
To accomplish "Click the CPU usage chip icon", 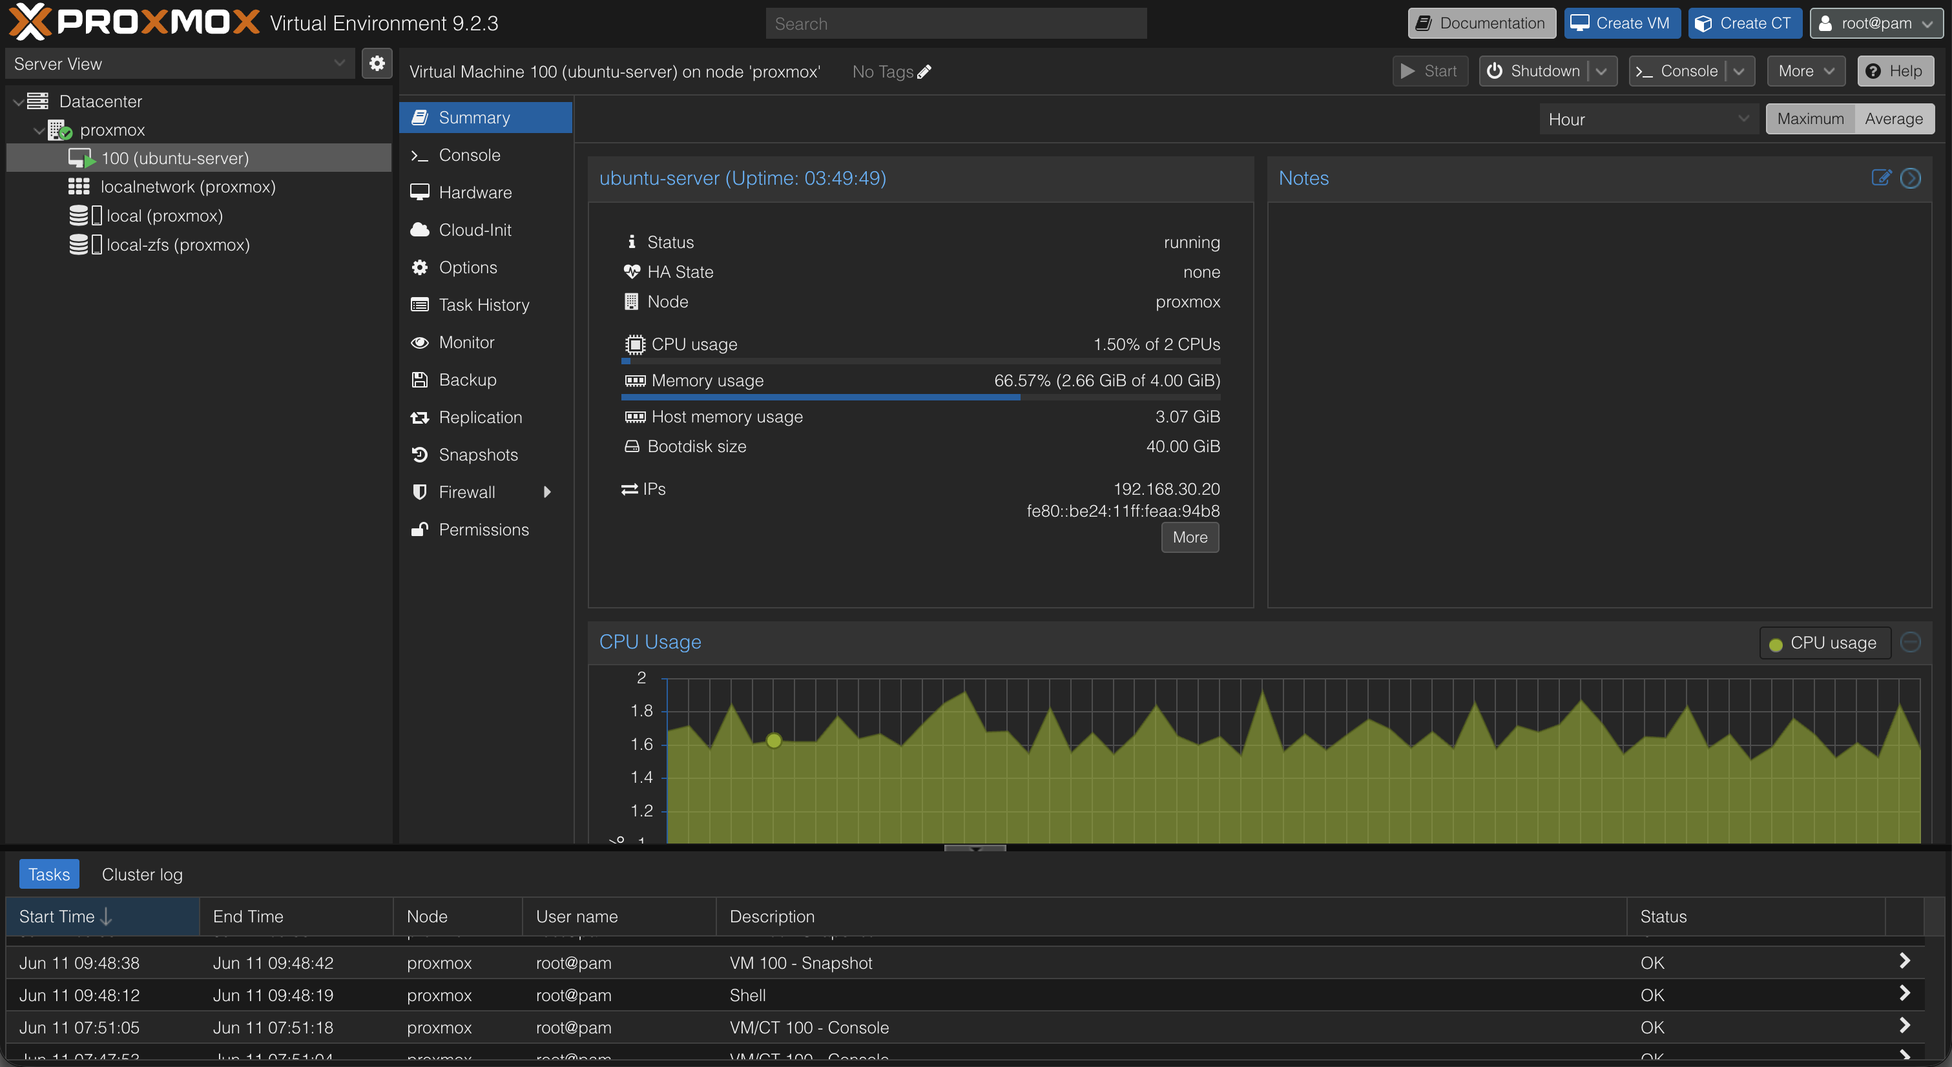I will [x=635, y=345].
